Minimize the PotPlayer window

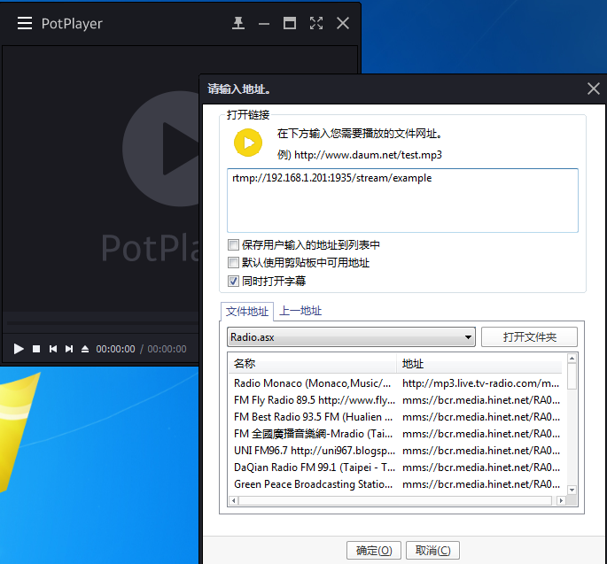[x=264, y=24]
